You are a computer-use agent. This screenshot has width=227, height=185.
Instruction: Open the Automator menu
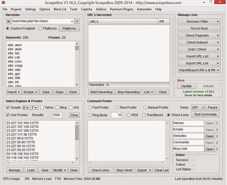[144, 9]
